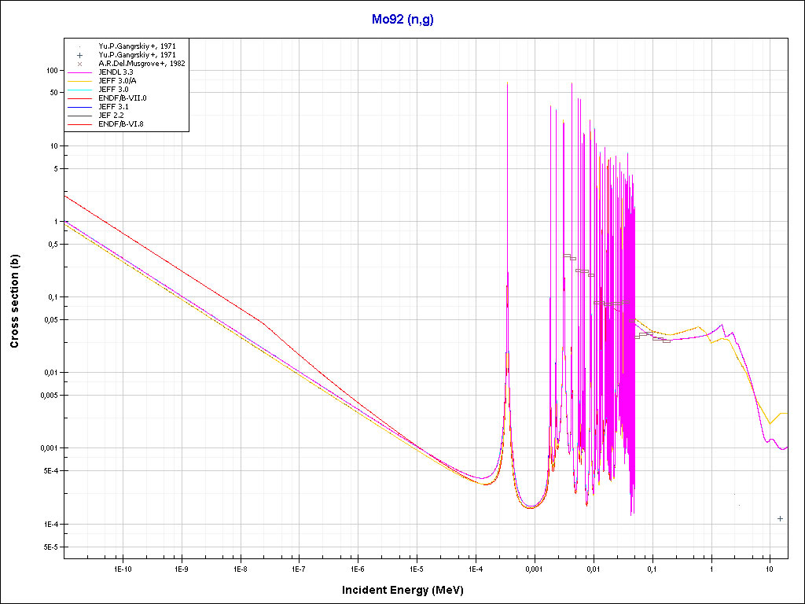The width and height of the screenshot is (805, 604).
Task: Click the 1E-6 tick label on x-axis
Action: click(358, 568)
